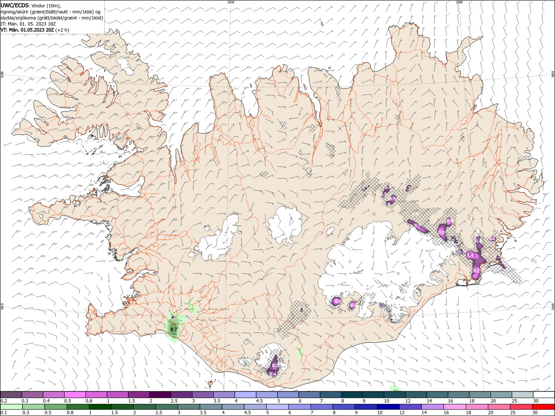The height and width of the screenshot is (416, 555).
Task: Click the bright pink 0.5 swatch in the upper snow scale
Action: click(x=75, y=395)
